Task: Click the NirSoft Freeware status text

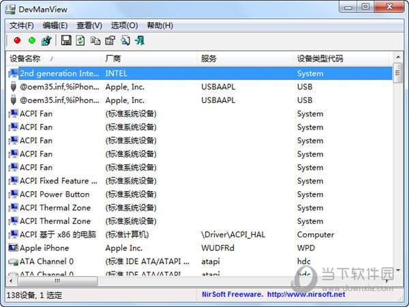Action: tap(232, 295)
